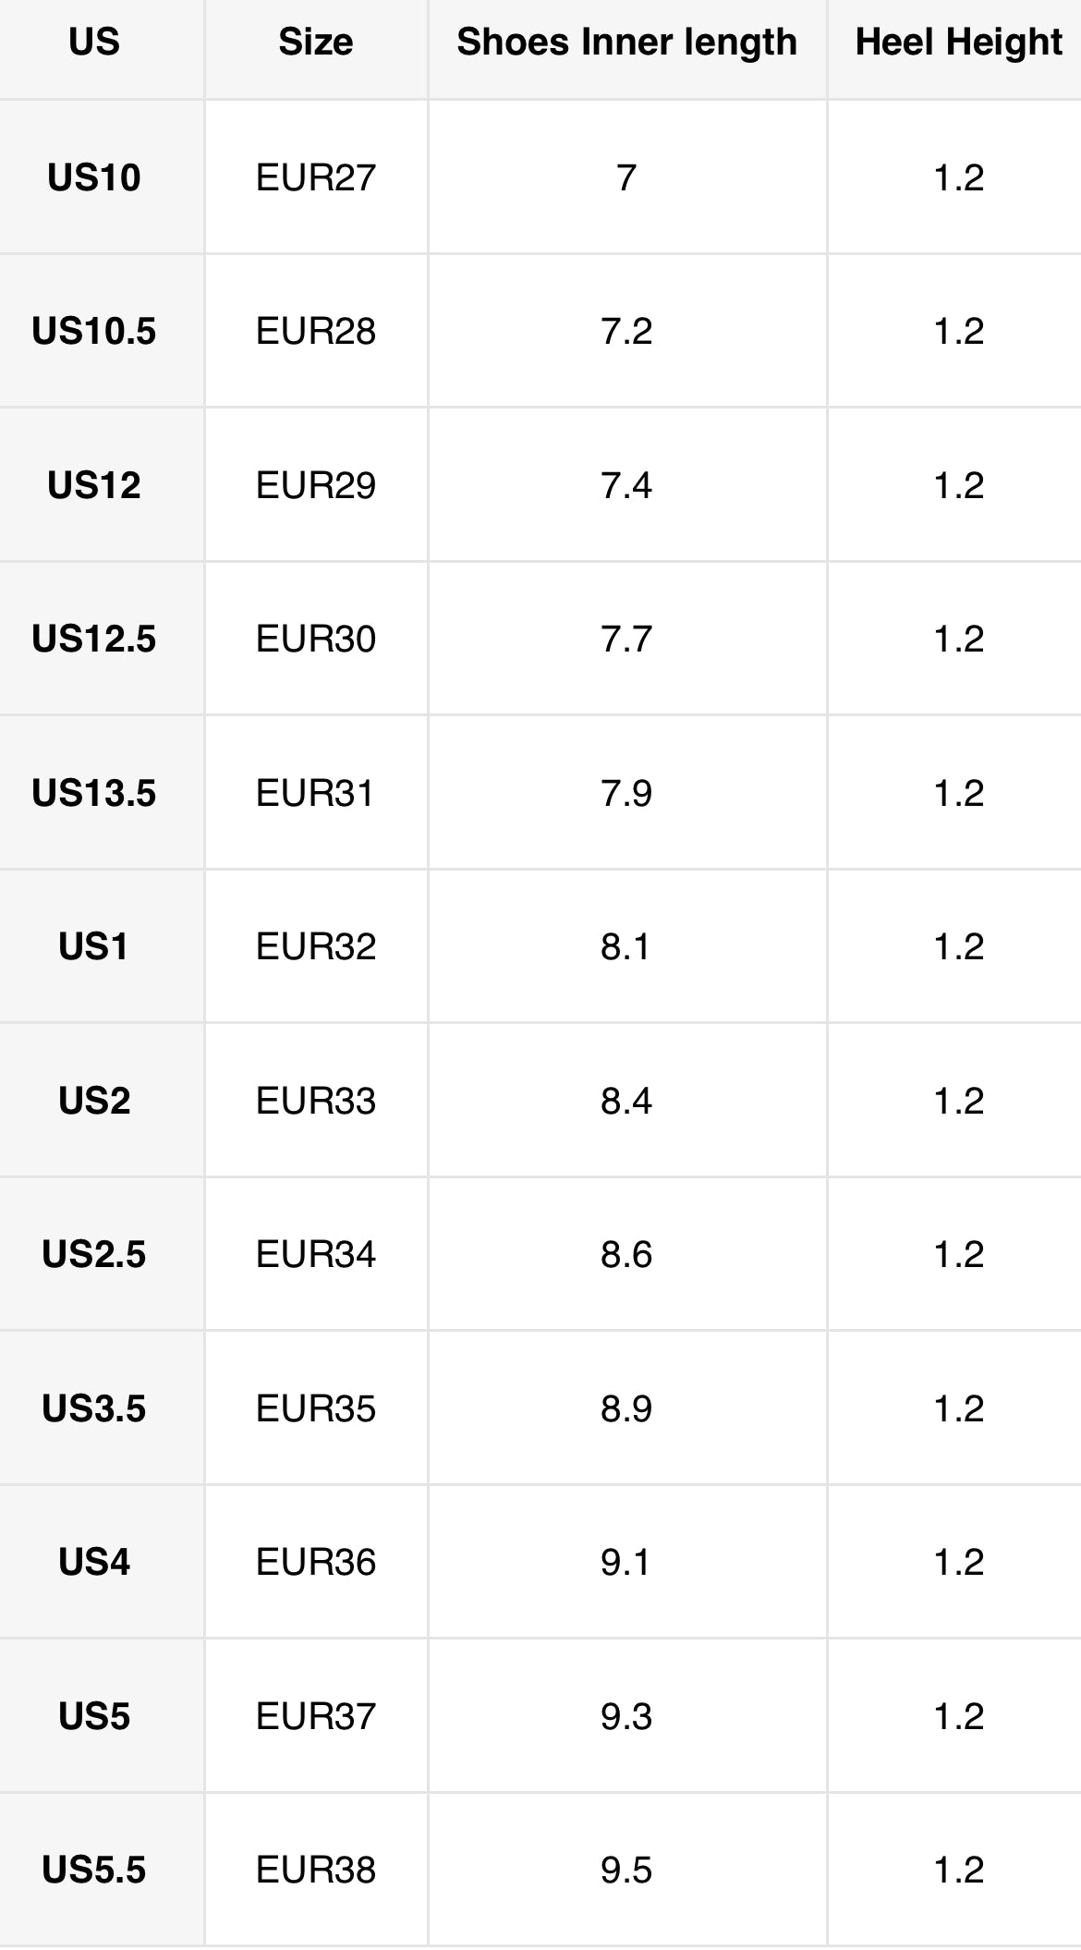The height and width of the screenshot is (1950, 1081).
Task: Click the US10 row label
Action: pyautogui.click(x=94, y=177)
